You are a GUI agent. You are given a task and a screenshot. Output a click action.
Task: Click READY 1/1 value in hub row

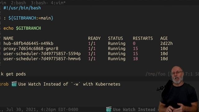[x=92, y=44]
